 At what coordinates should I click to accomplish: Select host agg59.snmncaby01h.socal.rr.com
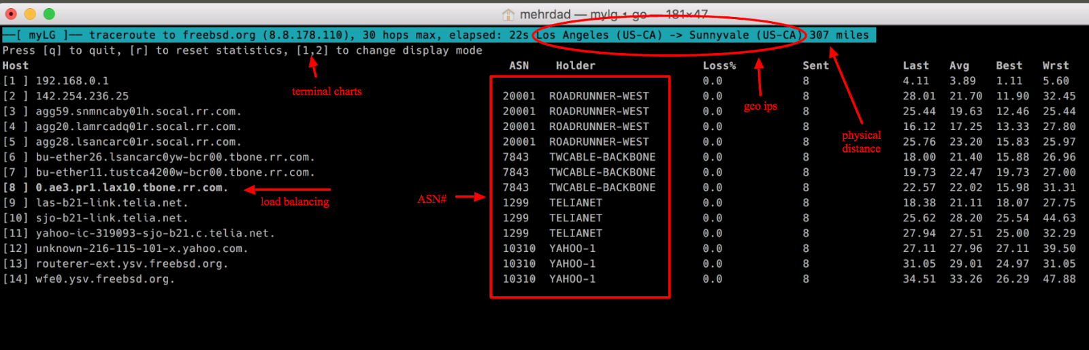[138, 111]
